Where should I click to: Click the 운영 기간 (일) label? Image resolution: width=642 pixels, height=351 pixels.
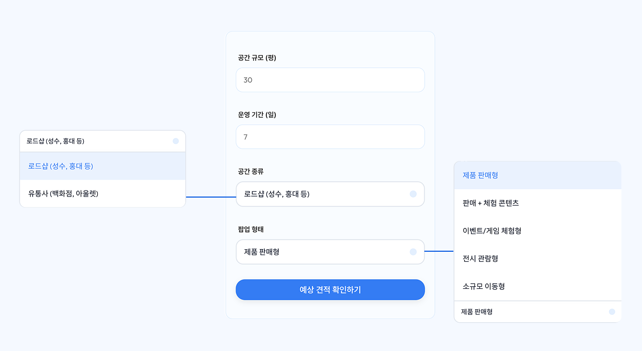tap(257, 115)
